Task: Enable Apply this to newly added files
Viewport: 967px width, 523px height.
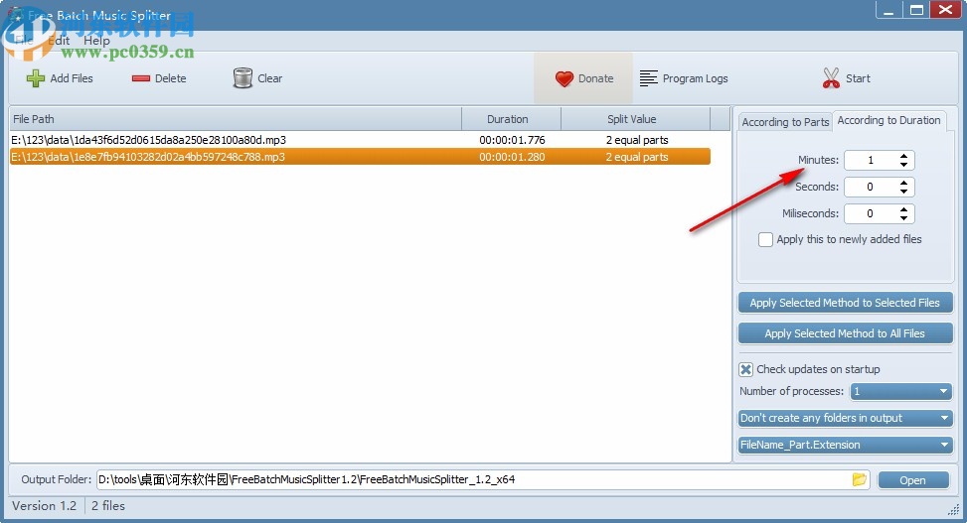Action: click(x=765, y=239)
